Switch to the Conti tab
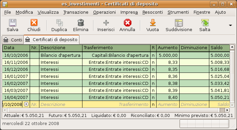 [13, 40]
